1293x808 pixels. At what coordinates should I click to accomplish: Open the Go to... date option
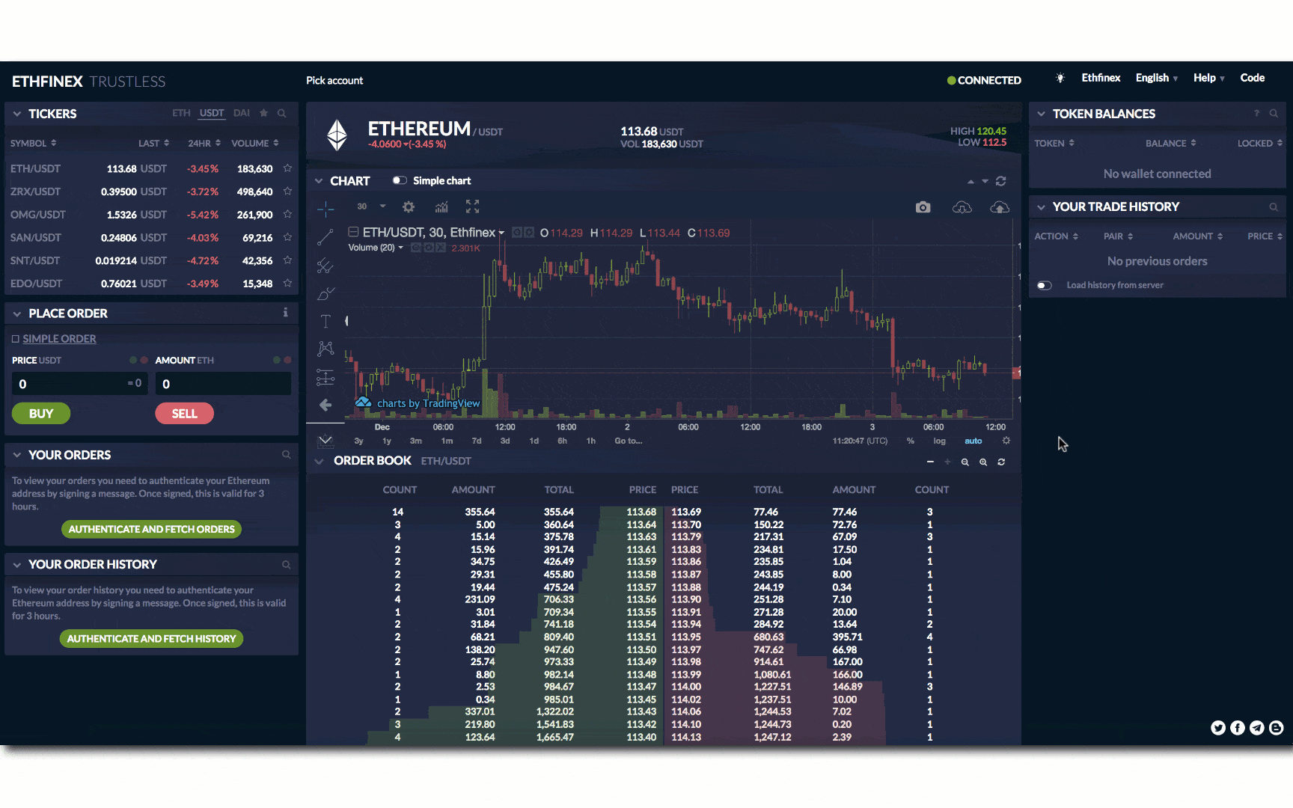pos(629,441)
